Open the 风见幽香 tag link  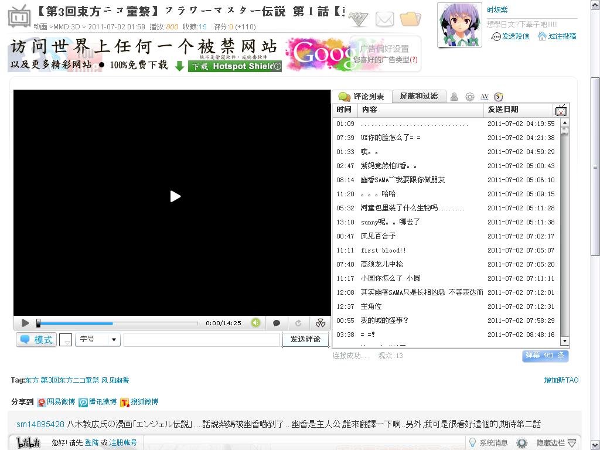click(x=115, y=380)
